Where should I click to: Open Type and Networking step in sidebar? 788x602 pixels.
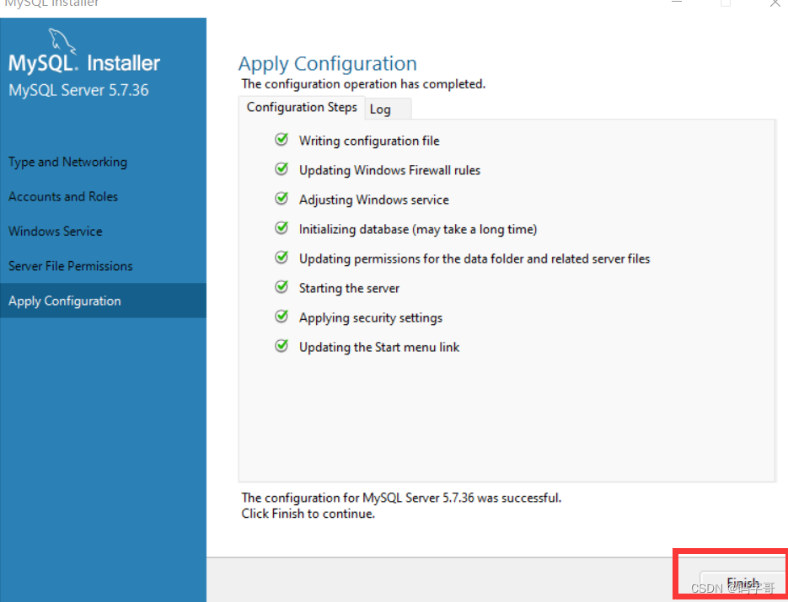click(68, 162)
